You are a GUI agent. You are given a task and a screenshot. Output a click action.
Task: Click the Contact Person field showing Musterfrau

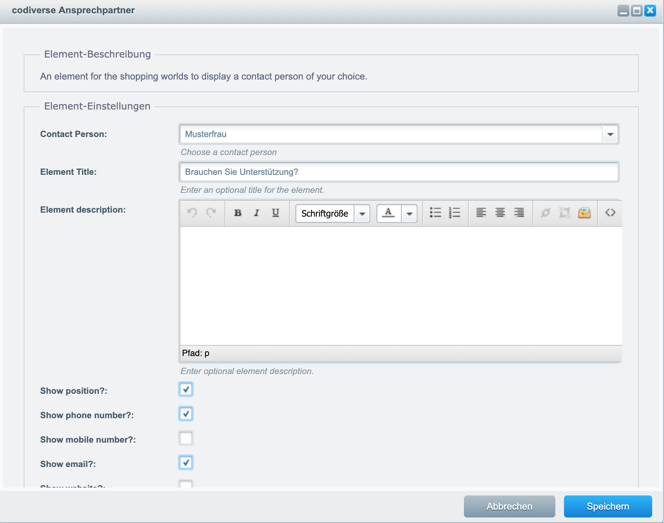391,134
